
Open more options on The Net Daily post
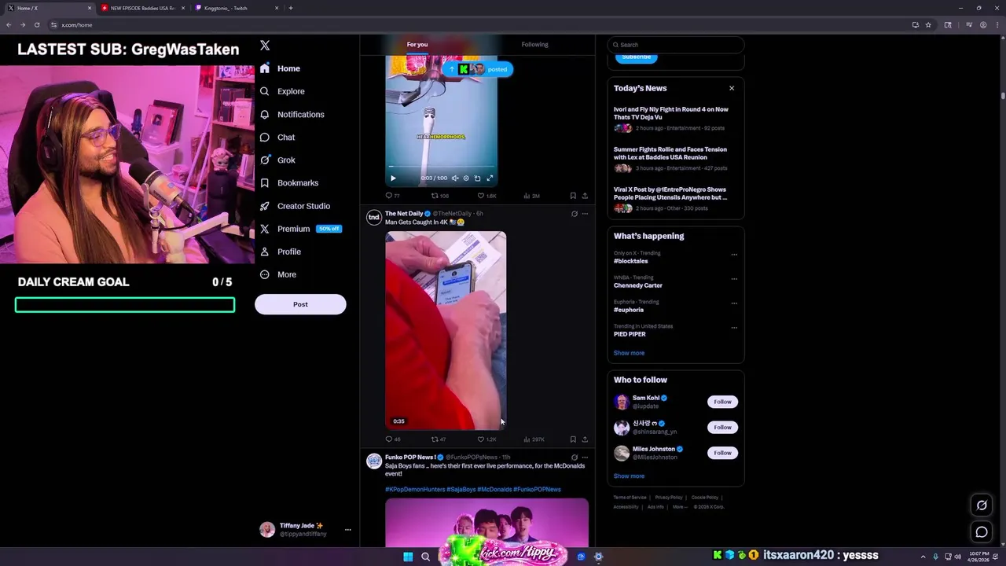tap(585, 214)
